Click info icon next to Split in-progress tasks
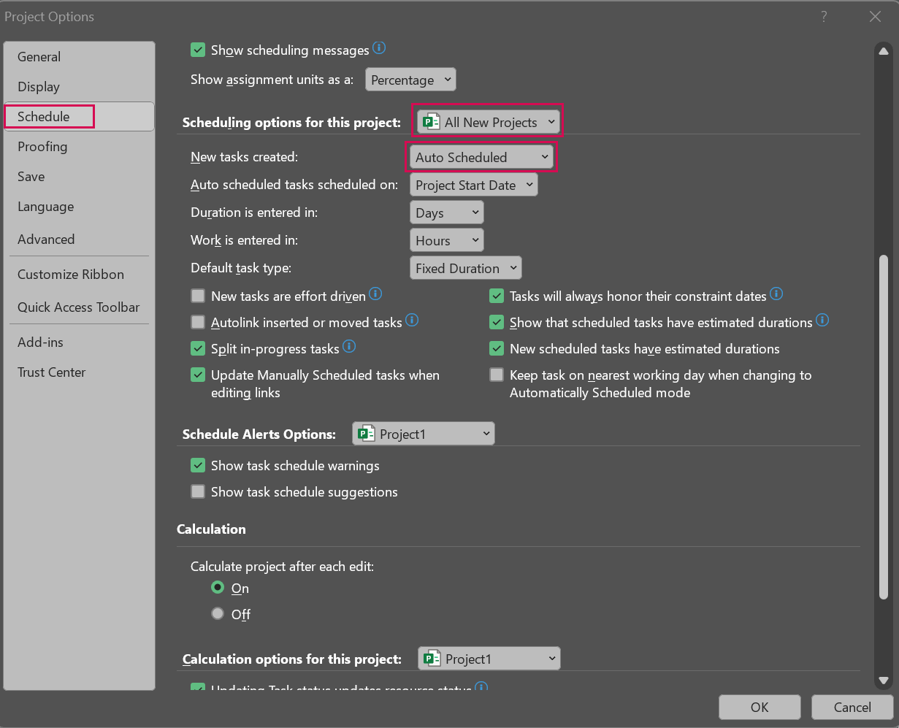 (x=349, y=347)
